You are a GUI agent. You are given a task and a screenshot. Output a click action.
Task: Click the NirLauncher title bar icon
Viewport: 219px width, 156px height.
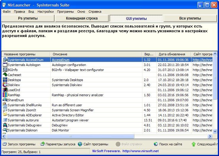pos(4,5)
